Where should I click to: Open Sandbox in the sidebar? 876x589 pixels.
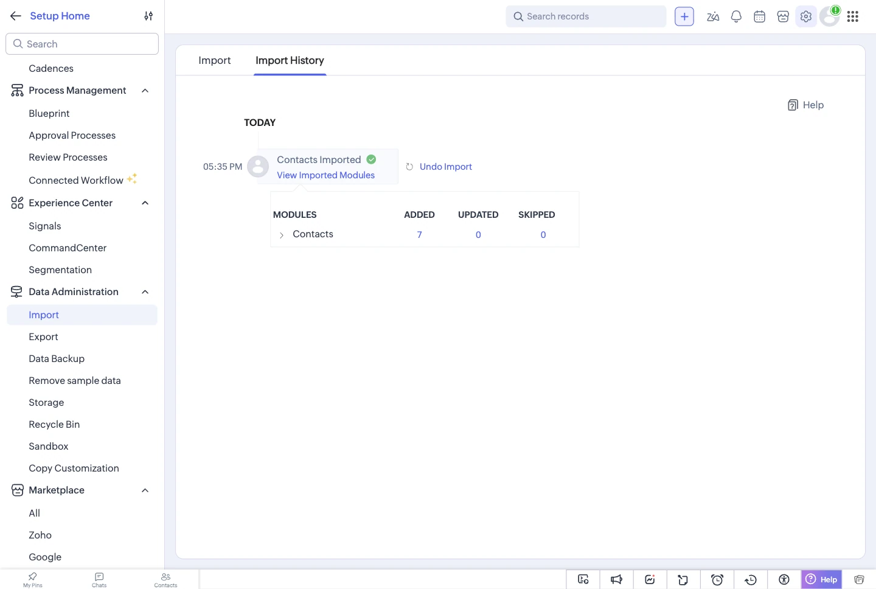[x=49, y=447]
